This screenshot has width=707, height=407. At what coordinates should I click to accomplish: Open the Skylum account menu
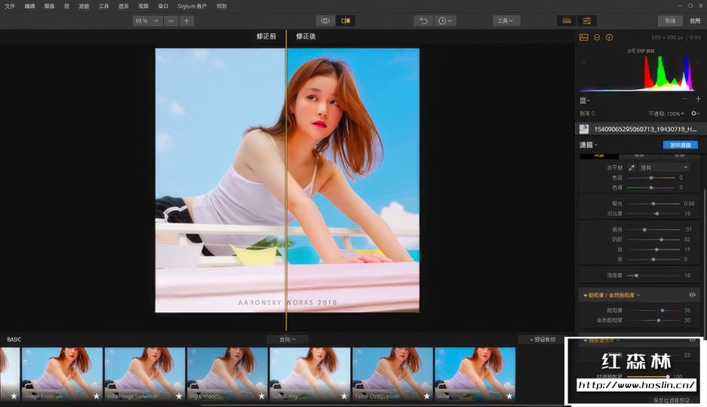pyautogui.click(x=192, y=6)
